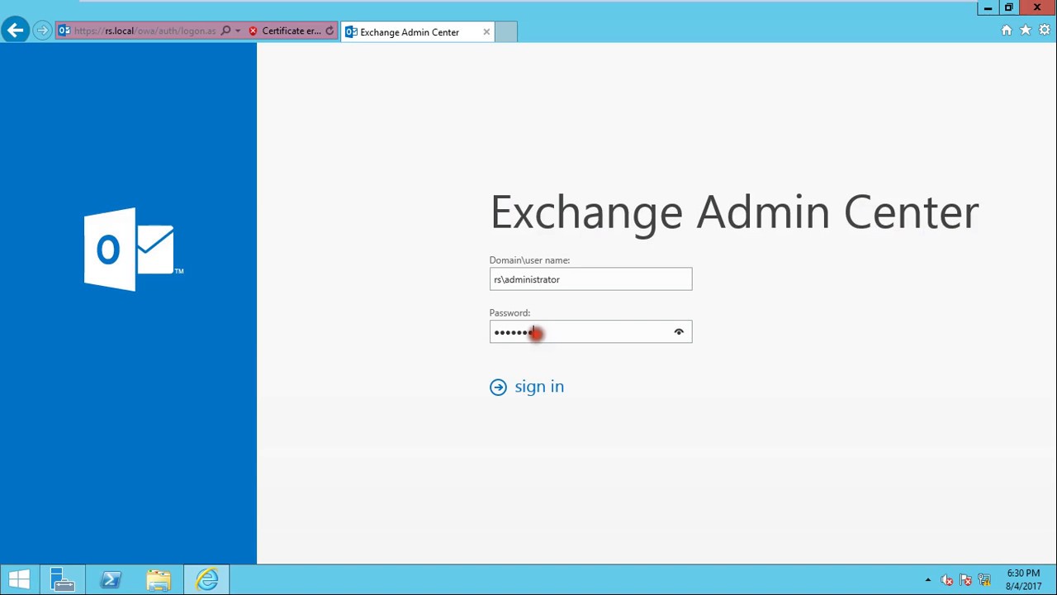Toggle password reveal eye icon
Viewport: 1057px width, 595px height.
tap(679, 332)
